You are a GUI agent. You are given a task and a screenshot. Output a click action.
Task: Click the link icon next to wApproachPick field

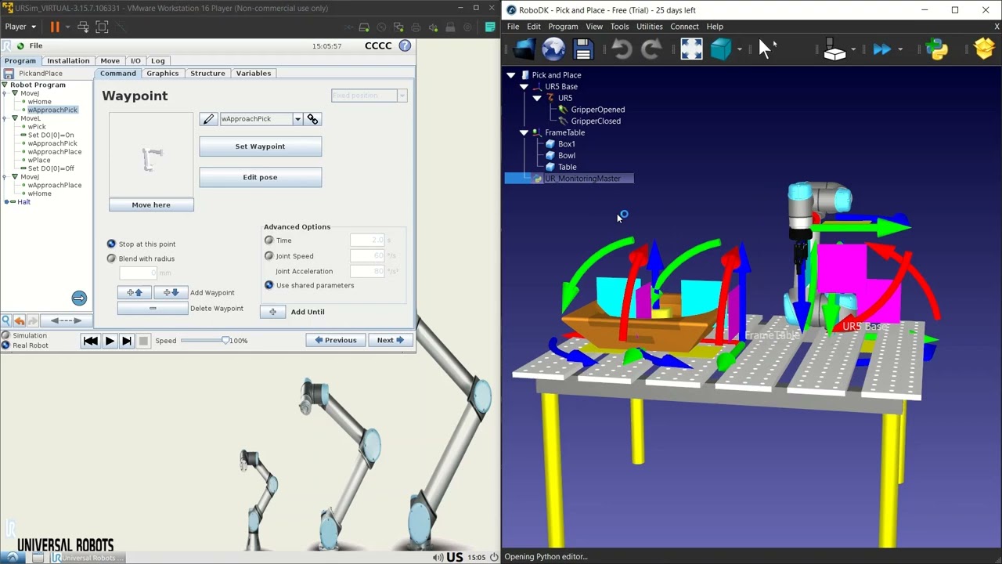point(313,119)
